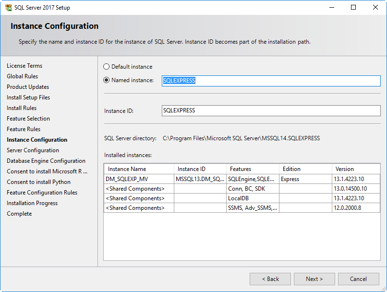Click the SSMS, Adv_SSMS features cell

tap(253, 208)
